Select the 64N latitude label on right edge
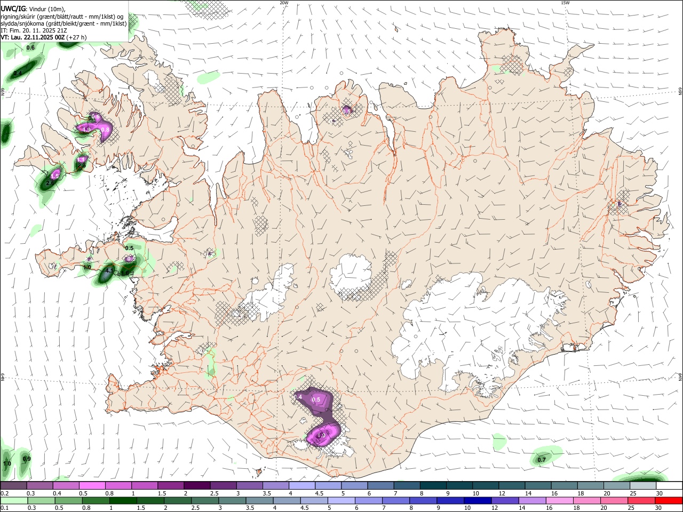The width and height of the screenshot is (683, 512). tap(680, 377)
